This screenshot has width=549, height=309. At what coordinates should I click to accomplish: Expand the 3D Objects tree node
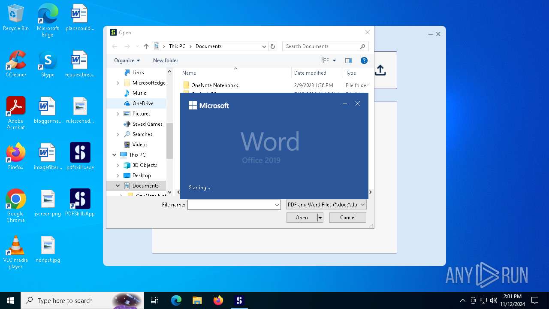tap(118, 165)
